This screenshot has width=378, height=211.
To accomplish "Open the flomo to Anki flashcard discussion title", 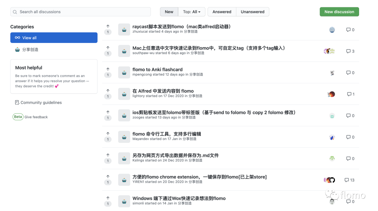I will 157,70.
